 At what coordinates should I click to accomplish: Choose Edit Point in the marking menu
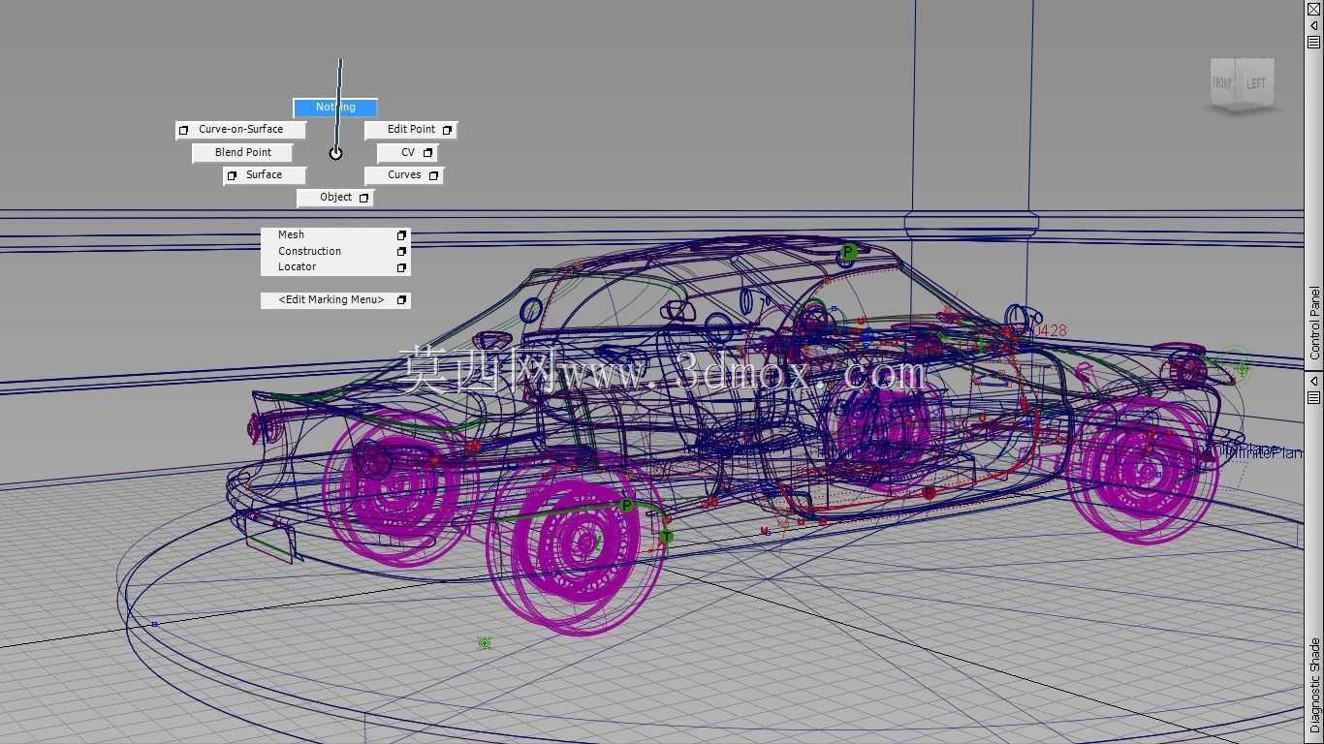pyautogui.click(x=411, y=130)
